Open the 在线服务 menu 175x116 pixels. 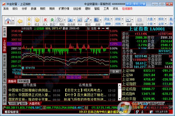tap(127, 9)
